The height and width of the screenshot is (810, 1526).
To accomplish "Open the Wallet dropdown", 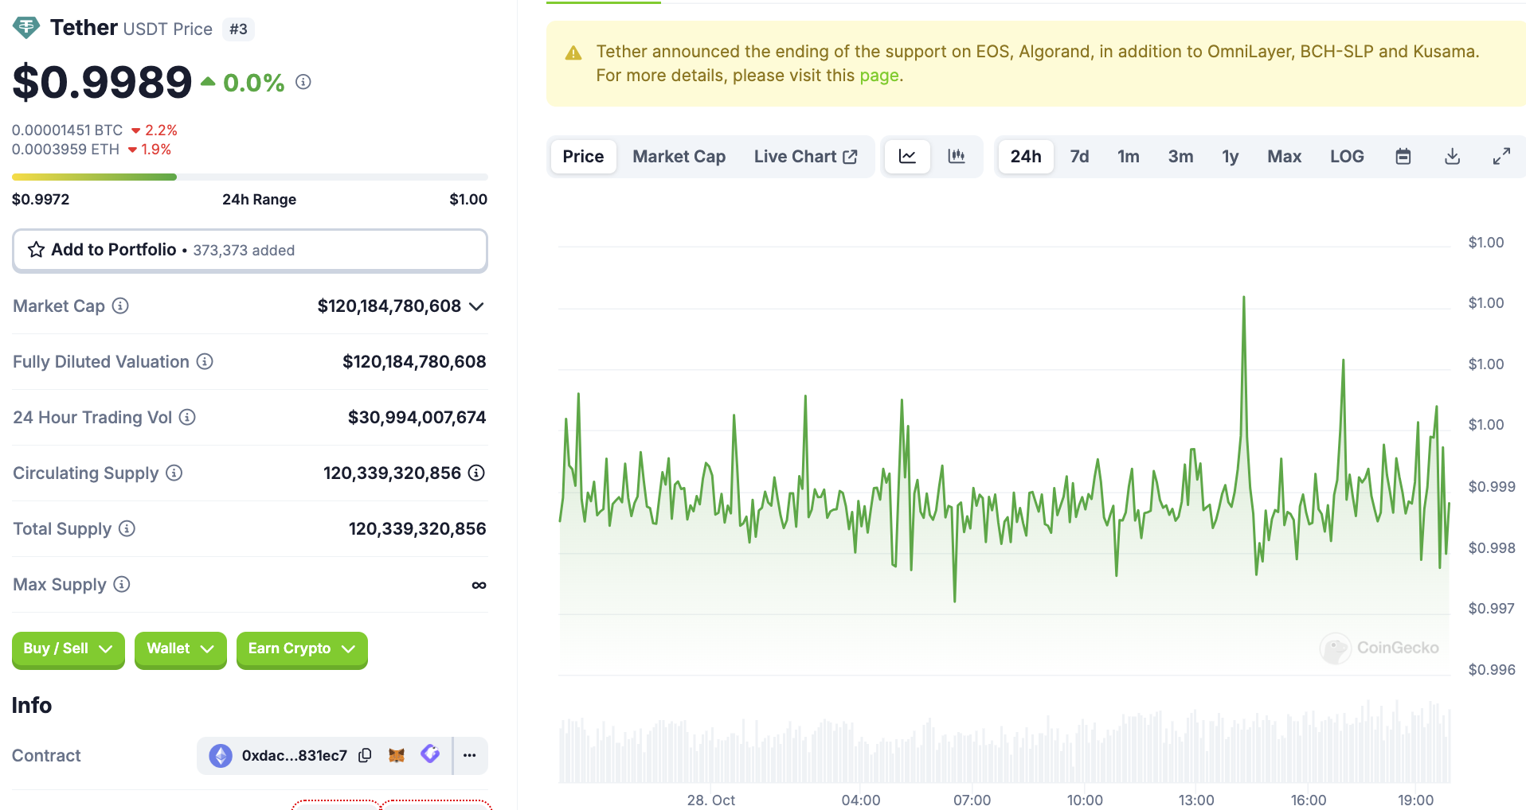I will click(x=181, y=649).
